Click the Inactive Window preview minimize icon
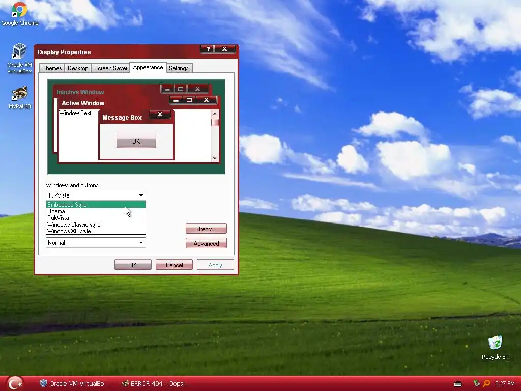The image size is (521, 391). click(167, 89)
